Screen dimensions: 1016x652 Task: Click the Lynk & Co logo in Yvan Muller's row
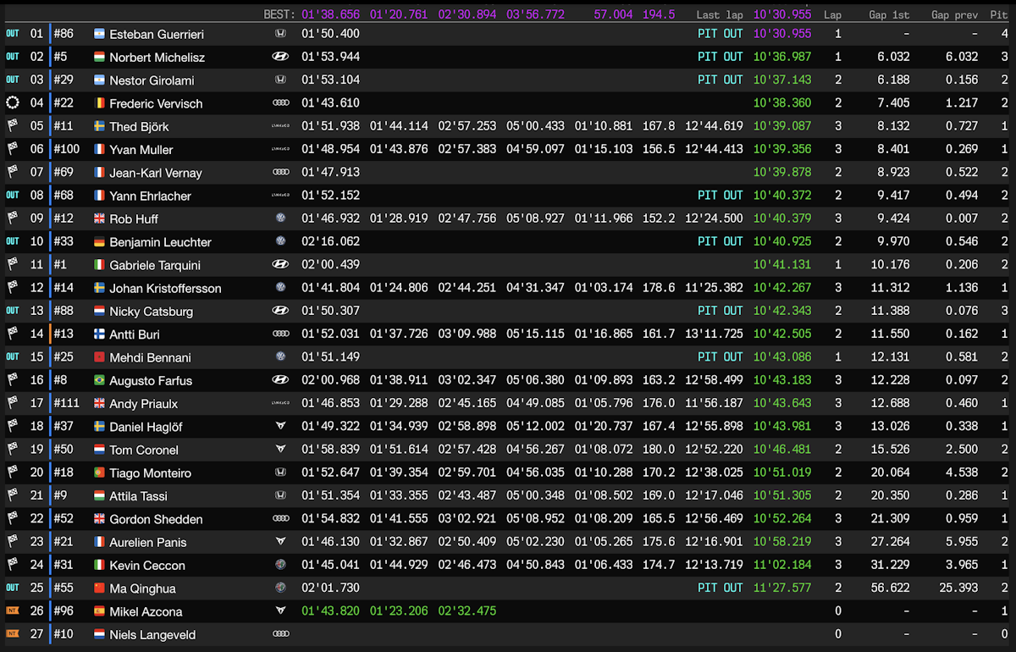pyautogui.click(x=280, y=150)
